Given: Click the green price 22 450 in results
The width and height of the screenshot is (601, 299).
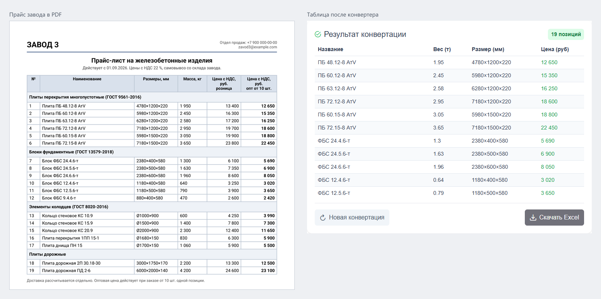Looking at the screenshot, I should 549,128.
